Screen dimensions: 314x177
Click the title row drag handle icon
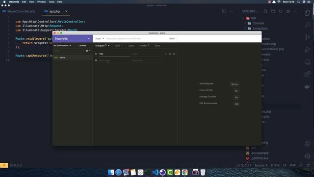(96, 54)
